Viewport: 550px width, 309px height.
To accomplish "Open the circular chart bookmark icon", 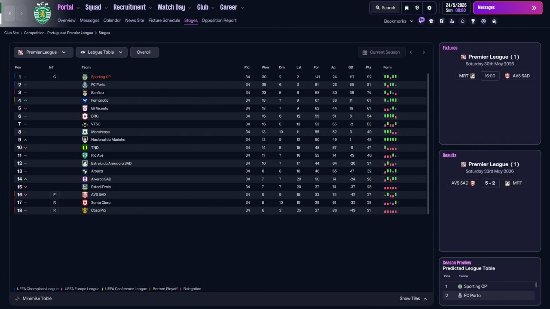I will [483, 21].
